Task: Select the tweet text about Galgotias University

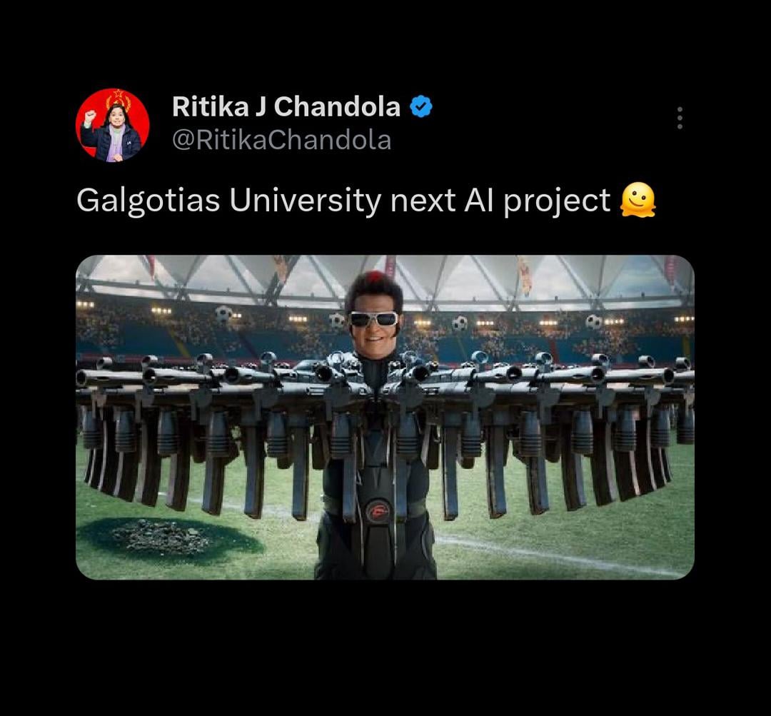Action: coord(366,201)
